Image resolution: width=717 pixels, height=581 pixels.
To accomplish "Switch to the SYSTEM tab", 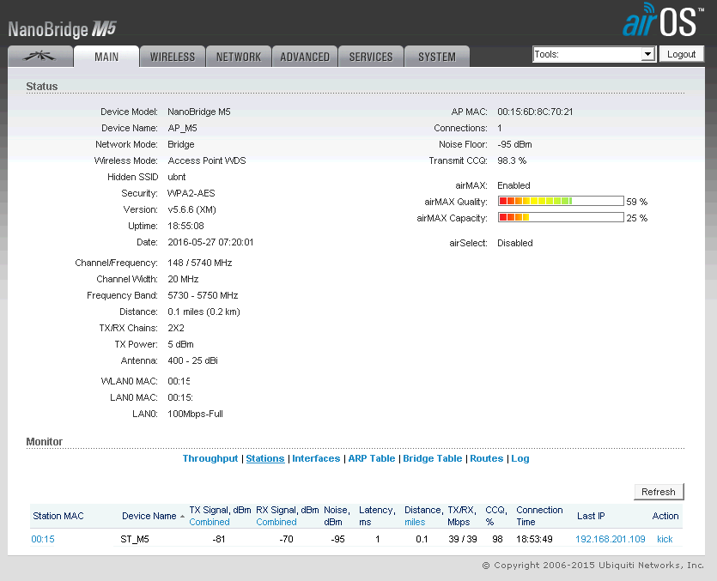I will coord(437,57).
